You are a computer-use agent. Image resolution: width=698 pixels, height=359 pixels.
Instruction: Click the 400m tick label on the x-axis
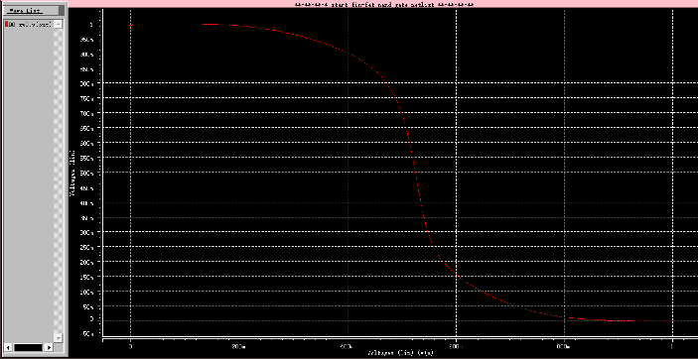[348, 346]
